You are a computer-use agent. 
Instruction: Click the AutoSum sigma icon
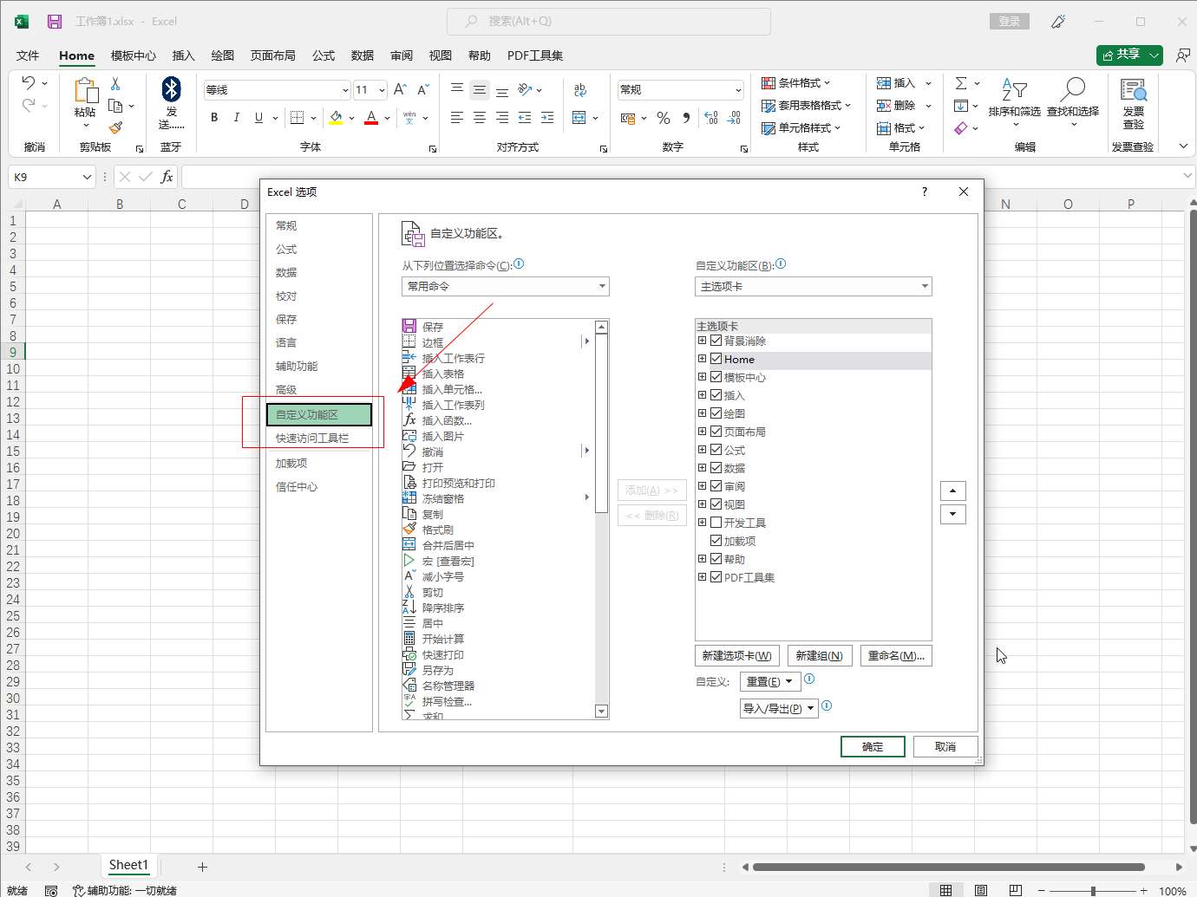click(x=961, y=83)
